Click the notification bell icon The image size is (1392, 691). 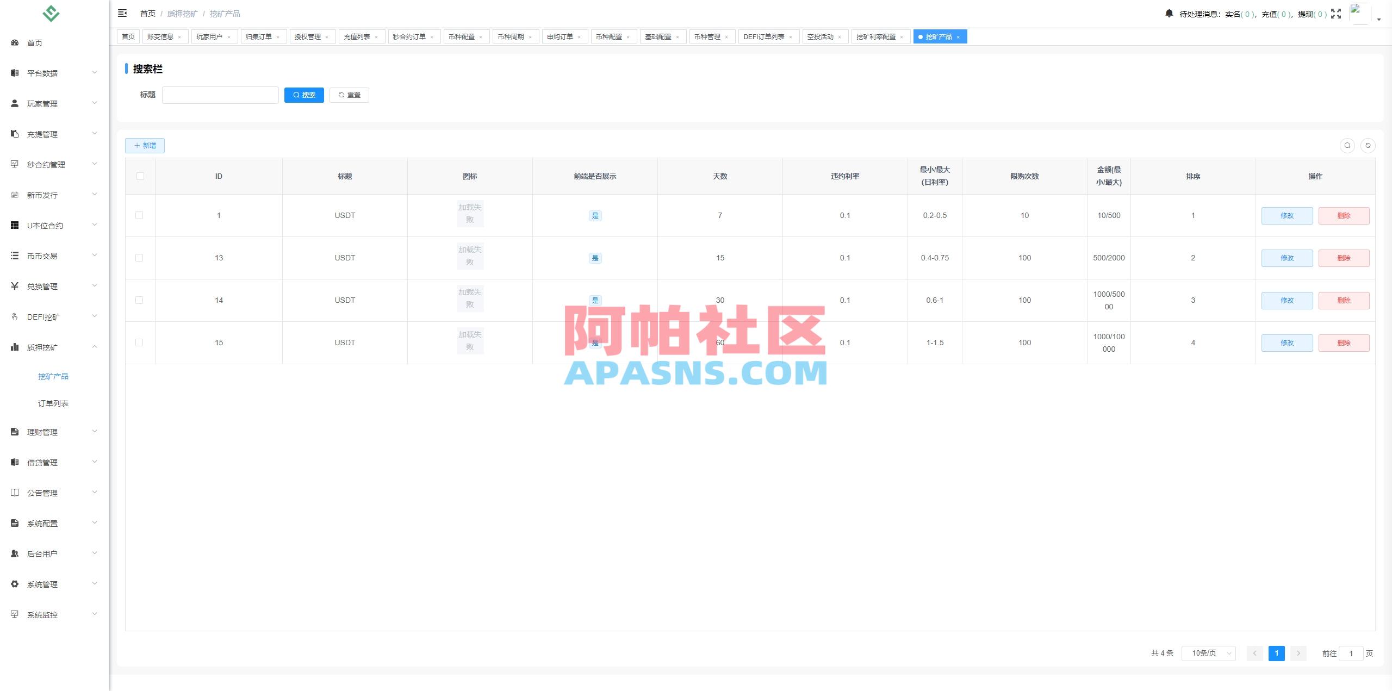point(1169,13)
